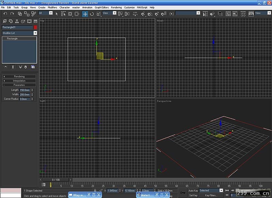Toggle the Window/Crossing selection icon
Image resolution: width=272 pixels, height=198 pixels.
pos(77,14)
